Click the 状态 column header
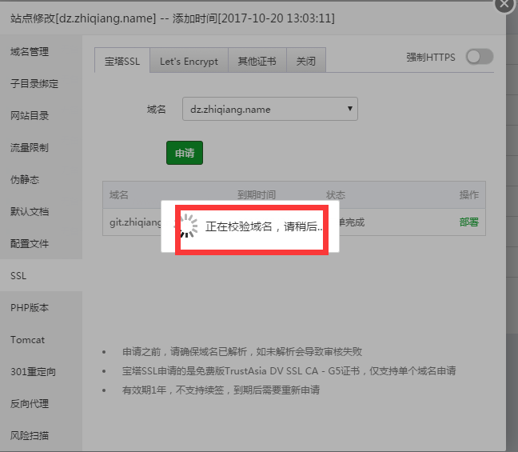The image size is (518, 452). [336, 194]
